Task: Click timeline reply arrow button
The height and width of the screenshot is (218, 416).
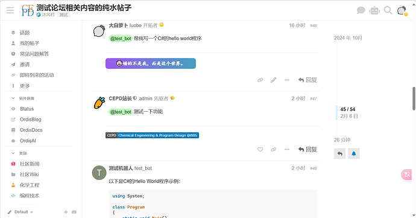Action: (340, 153)
